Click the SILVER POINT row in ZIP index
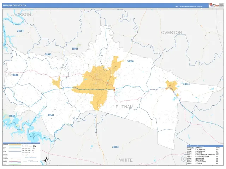 coord(205,162)
